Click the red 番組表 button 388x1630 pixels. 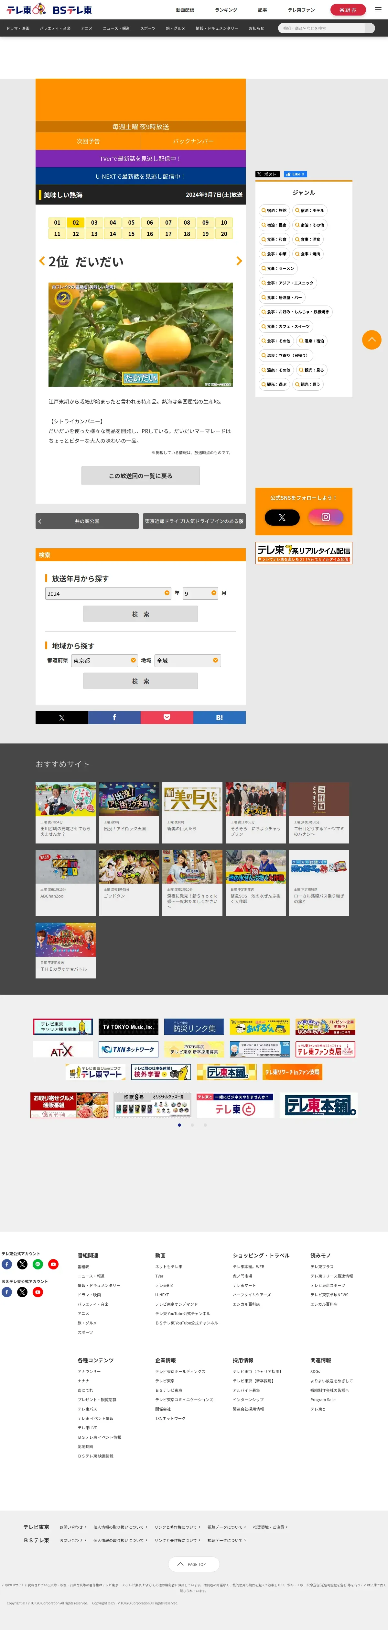point(348,9)
